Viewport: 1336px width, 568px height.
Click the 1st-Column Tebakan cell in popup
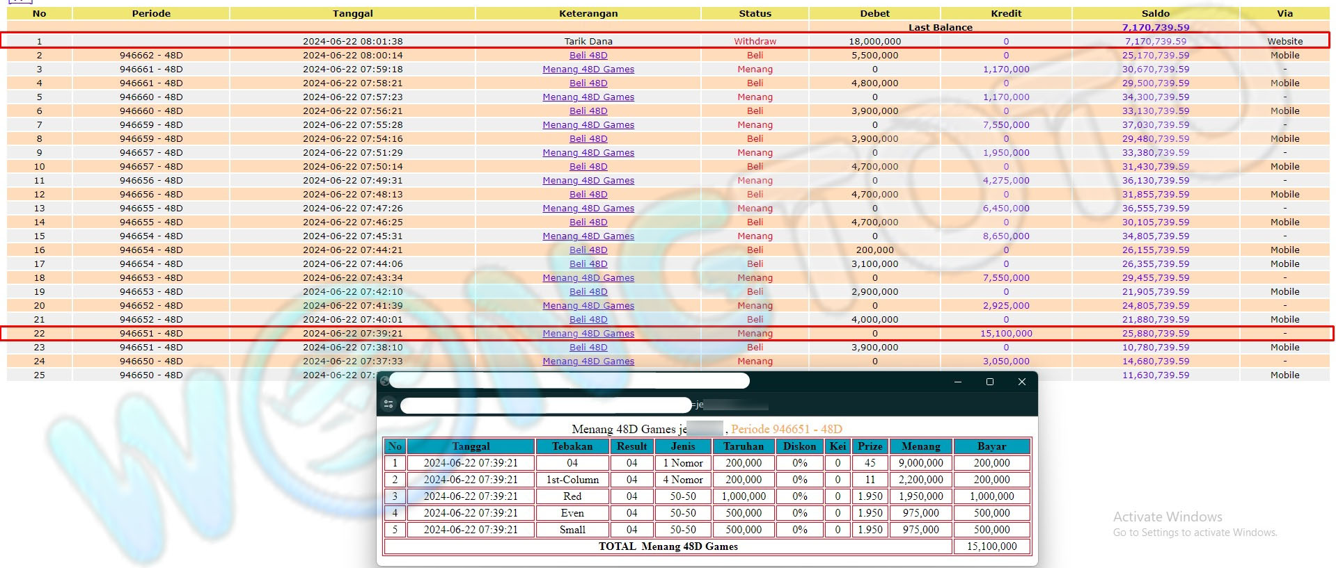click(x=572, y=480)
